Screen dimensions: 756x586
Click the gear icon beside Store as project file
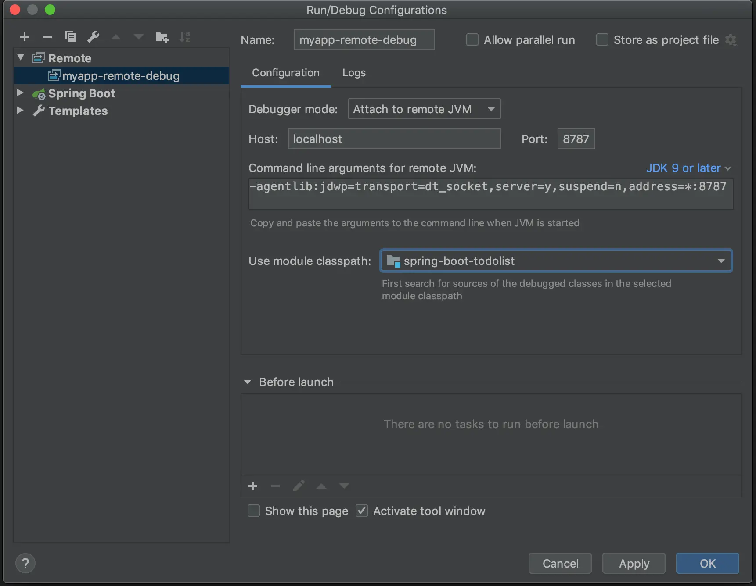tap(731, 40)
